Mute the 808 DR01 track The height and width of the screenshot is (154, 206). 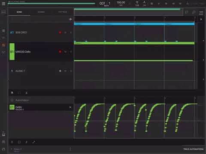click(65, 33)
